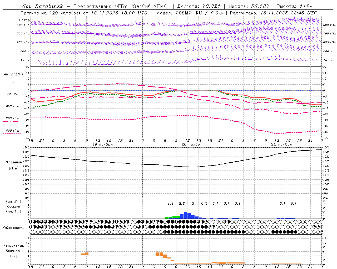Click the 'Осадки' precipitation panel label

point(14,206)
